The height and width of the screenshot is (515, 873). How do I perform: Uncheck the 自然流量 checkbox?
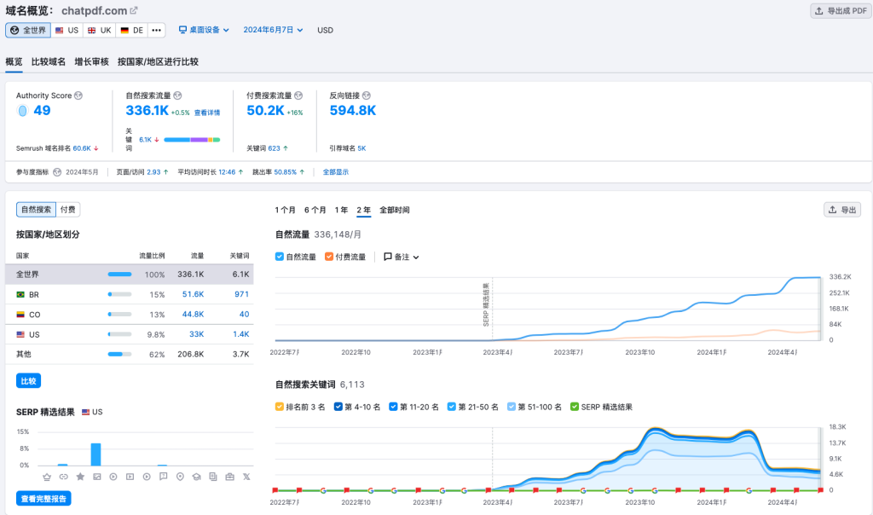click(280, 257)
